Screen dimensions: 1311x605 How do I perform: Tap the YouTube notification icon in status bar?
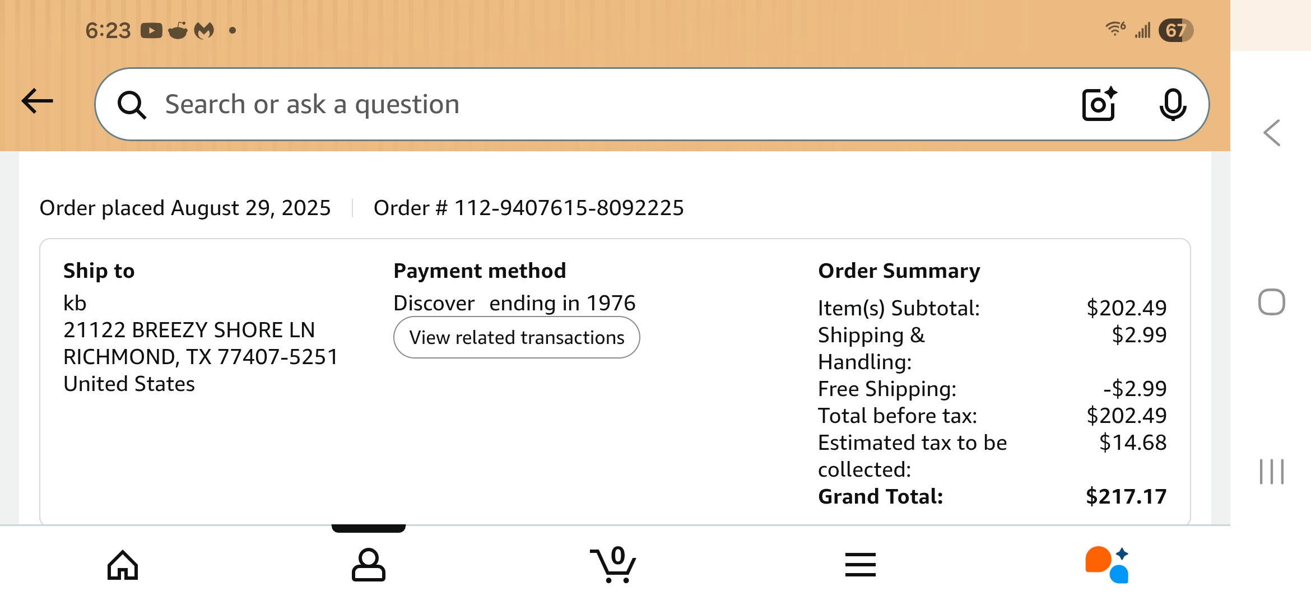coord(151,30)
